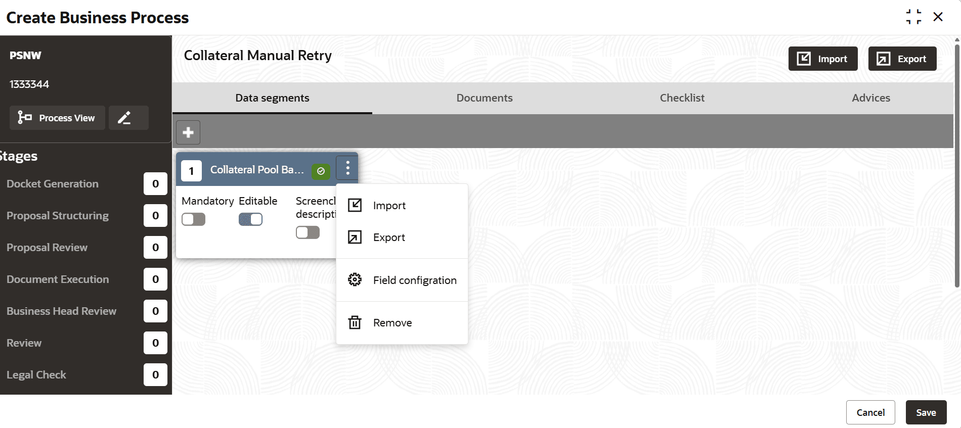Select the Proposal Review stage

click(x=47, y=248)
